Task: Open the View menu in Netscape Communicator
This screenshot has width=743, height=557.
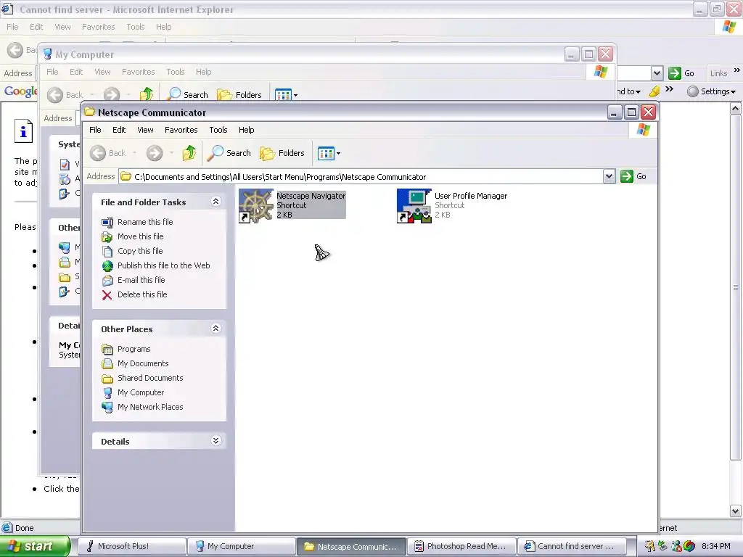Action: pos(145,130)
